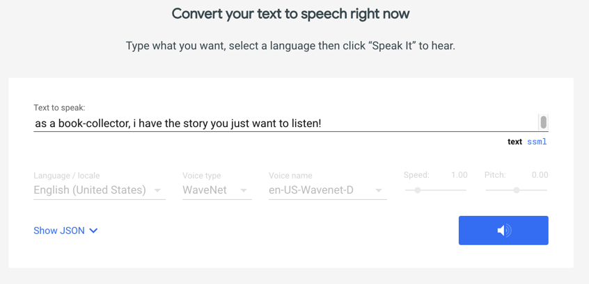589x284 pixels.
Task: Click the Language / locale dropdown arrow
Action: (x=158, y=190)
